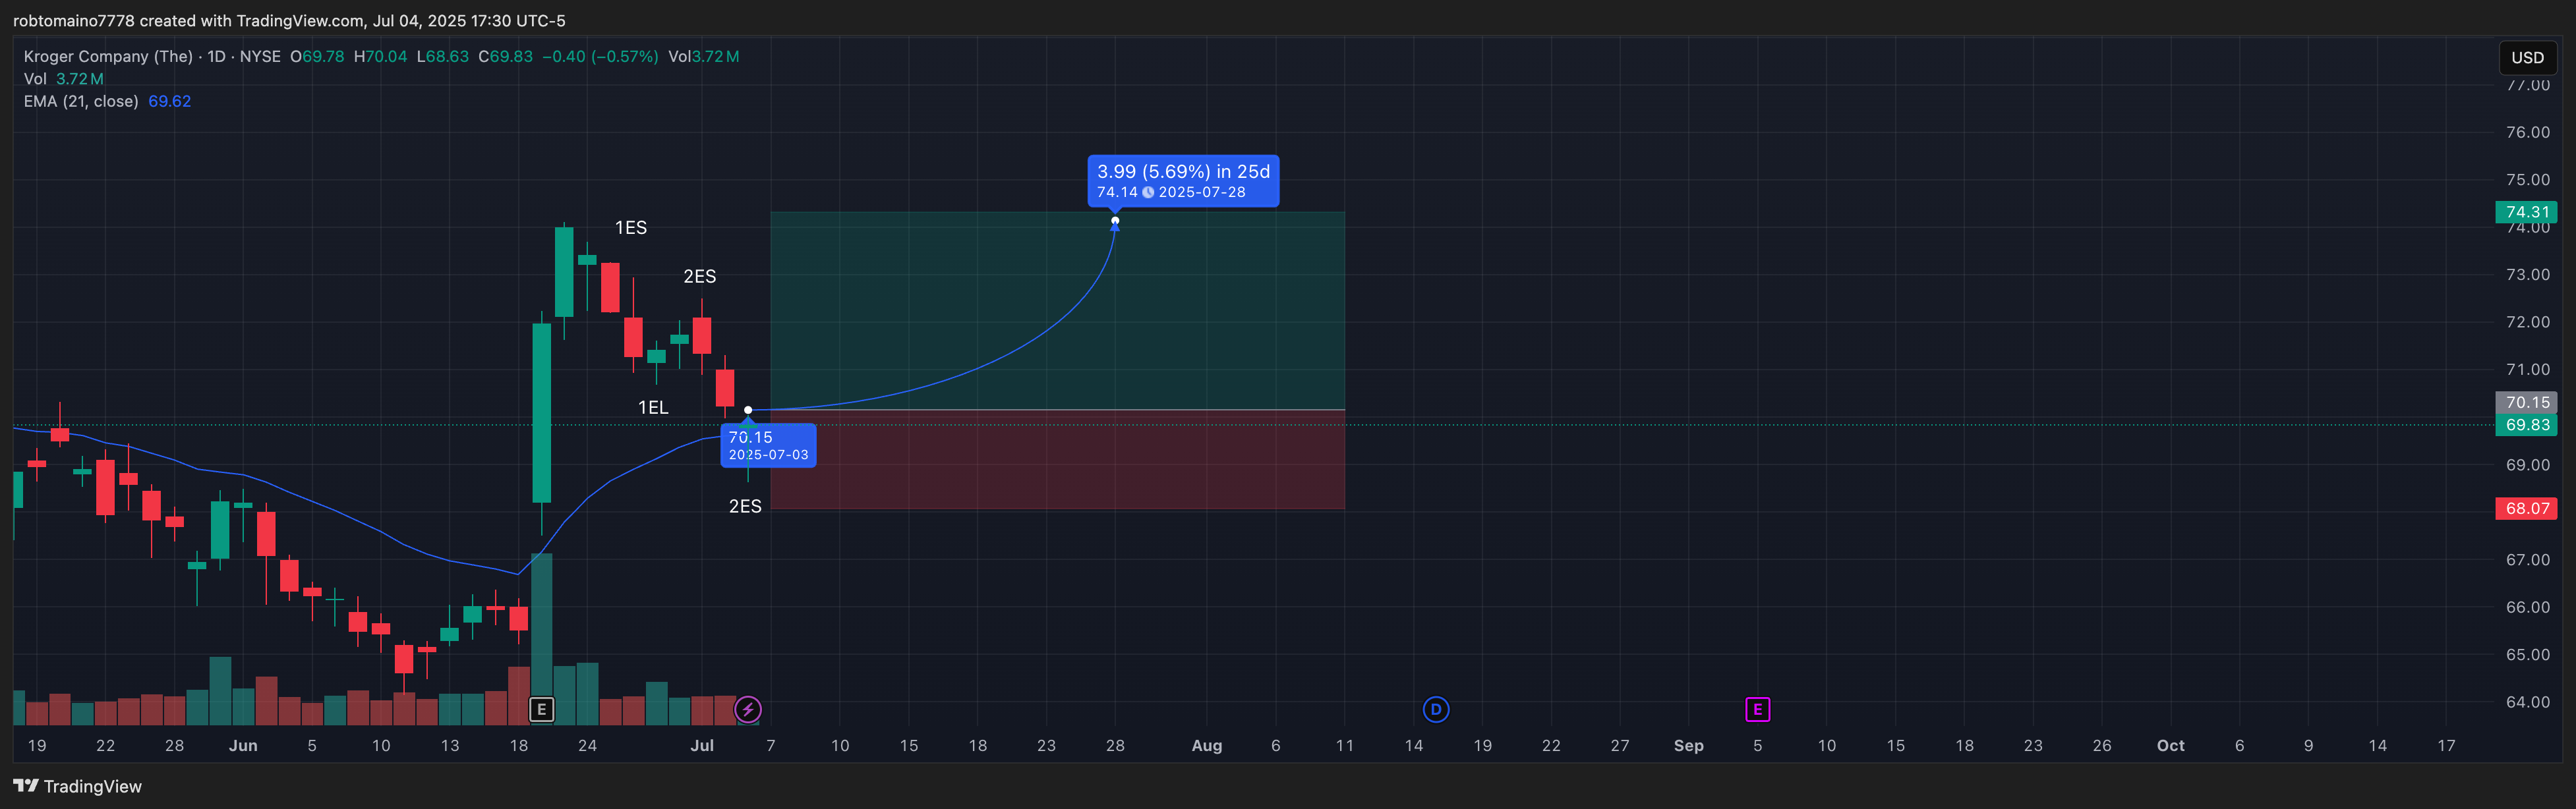Click the large green candle on June 18
Screen dimensions: 2576x809
[541, 412]
